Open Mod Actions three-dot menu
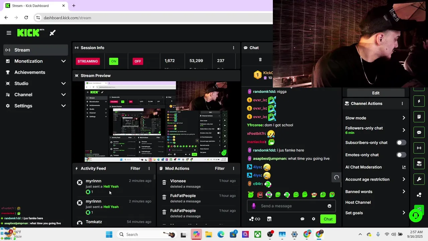 click(x=233, y=168)
